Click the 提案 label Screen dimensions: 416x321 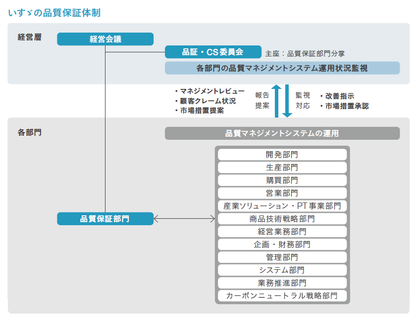point(262,106)
